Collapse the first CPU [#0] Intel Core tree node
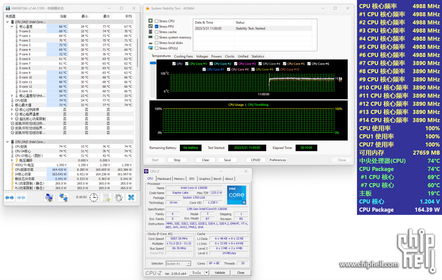The image size is (442, 280). pos(8,22)
